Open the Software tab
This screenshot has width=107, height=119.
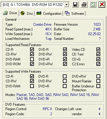click(74, 14)
